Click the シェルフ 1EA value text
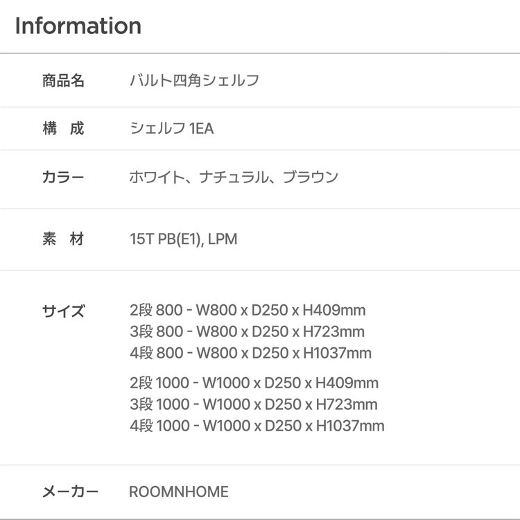The image size is (520, 520). (171, 128)
